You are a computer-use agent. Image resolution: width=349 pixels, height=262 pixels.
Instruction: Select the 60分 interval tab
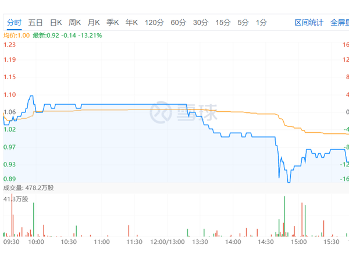(178, 23)
